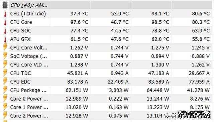
Task: Select the CPU SOC thermometer icon
Action: click(x=5, y=31)
